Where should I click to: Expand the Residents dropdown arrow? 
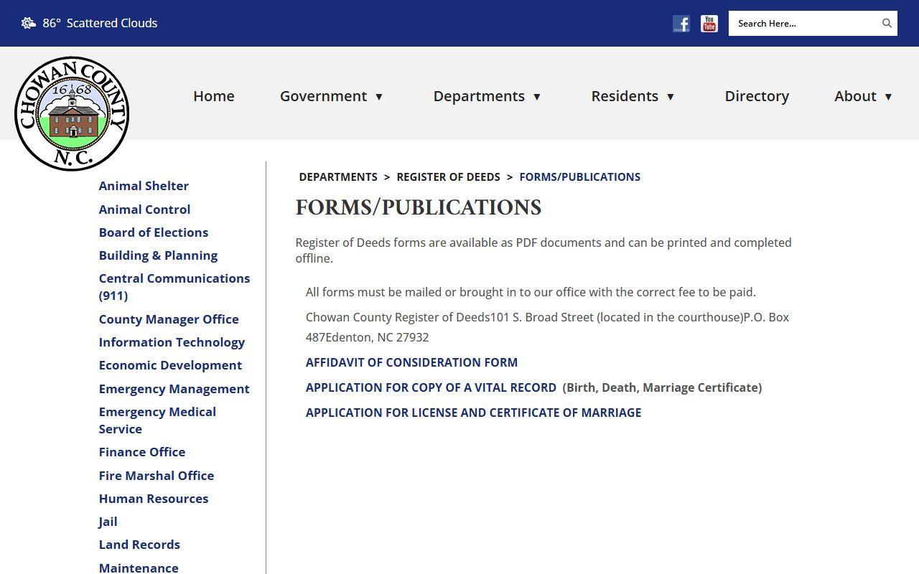[671, 97]
